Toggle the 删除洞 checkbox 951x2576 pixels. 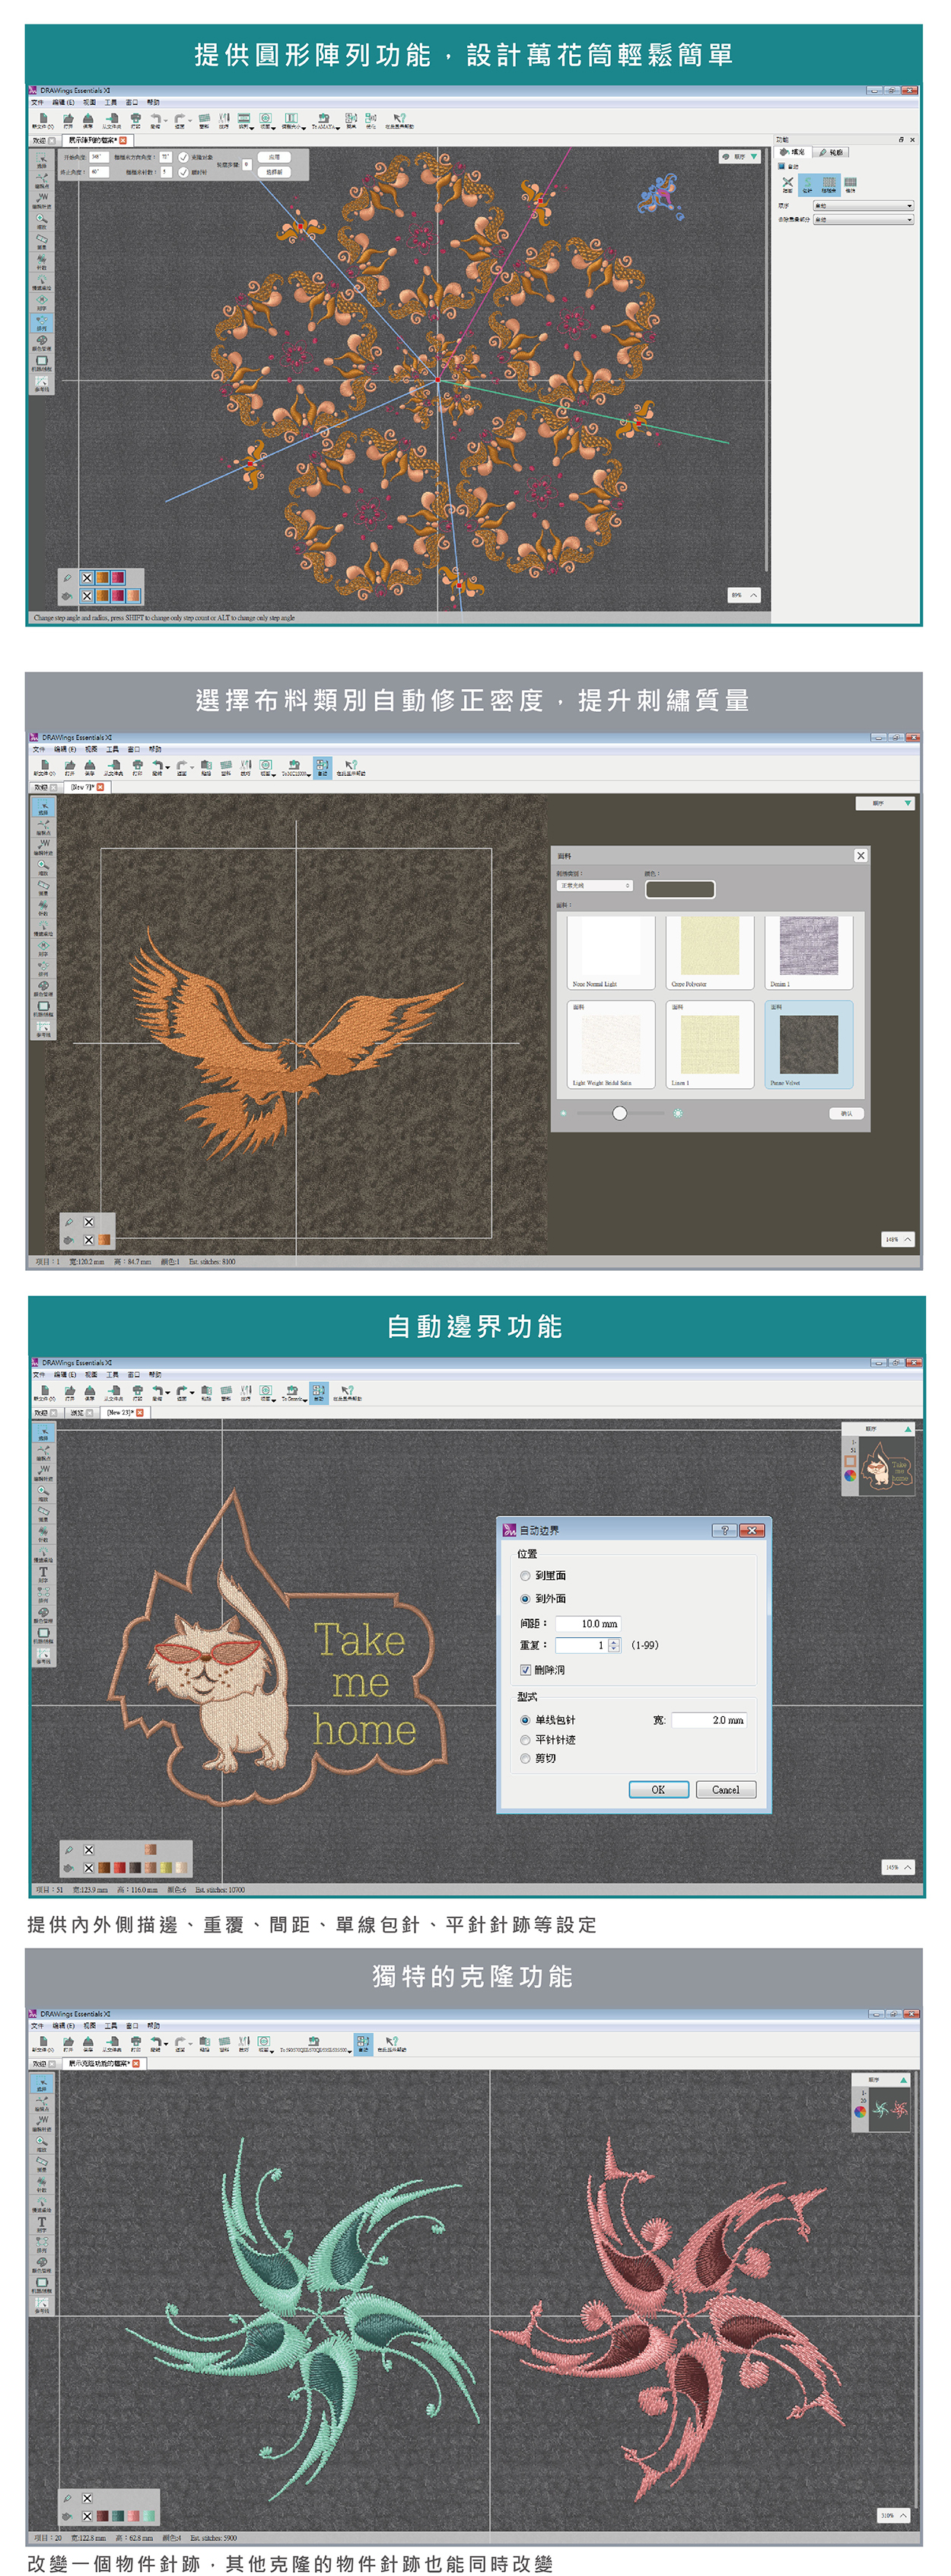coord(526,1670)
